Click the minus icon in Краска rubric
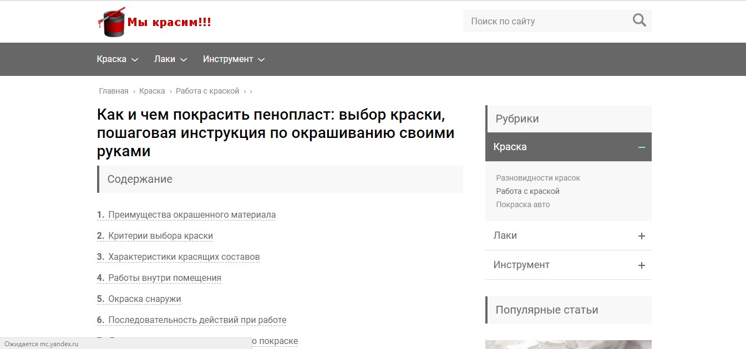This screenshot has width=746, height=349. click(642, 147)
